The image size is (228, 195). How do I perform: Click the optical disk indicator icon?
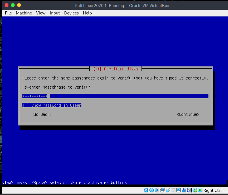click(x=151, y=190)
